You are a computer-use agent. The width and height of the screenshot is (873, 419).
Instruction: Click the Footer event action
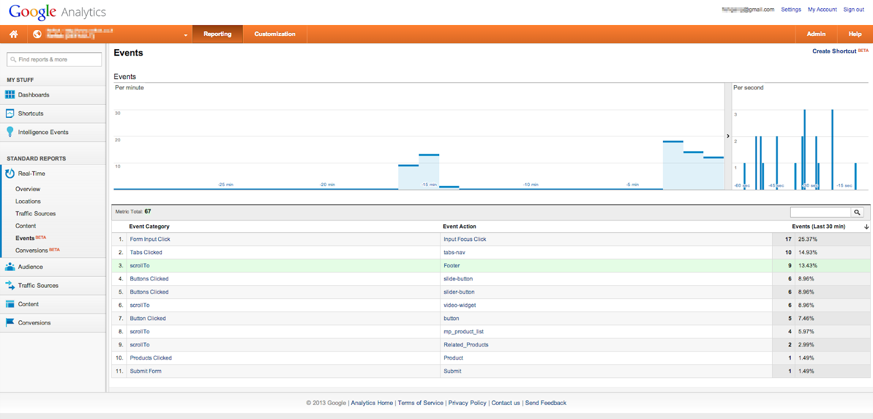452,266
